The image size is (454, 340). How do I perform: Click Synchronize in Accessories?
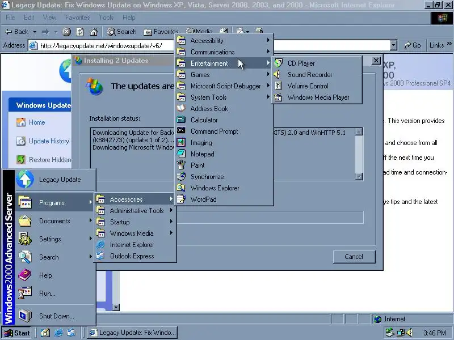coord(224,177)
